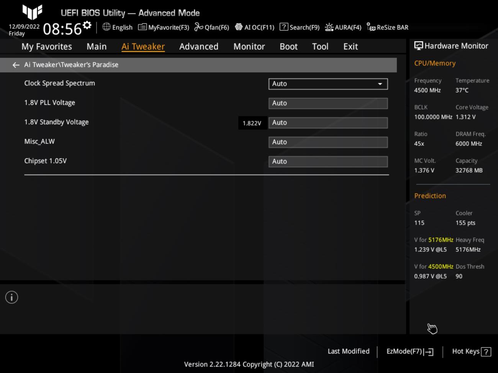
Task: Switch to the Advanced tab
Action: [199, 47]
